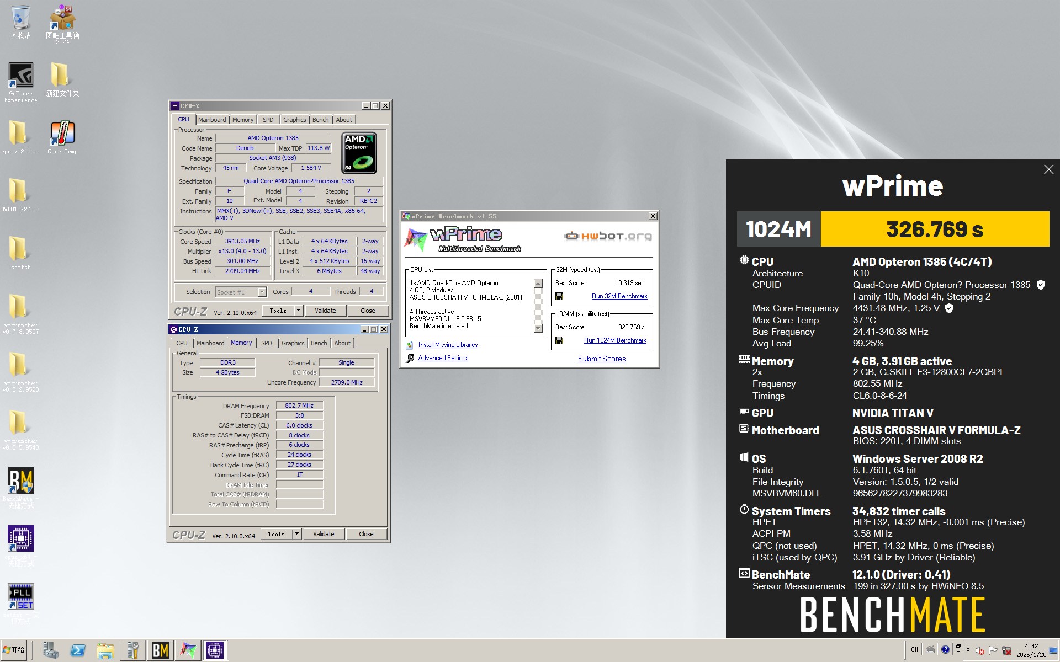
Task: Open the Action Center flag tray icon
Action: 993,650
